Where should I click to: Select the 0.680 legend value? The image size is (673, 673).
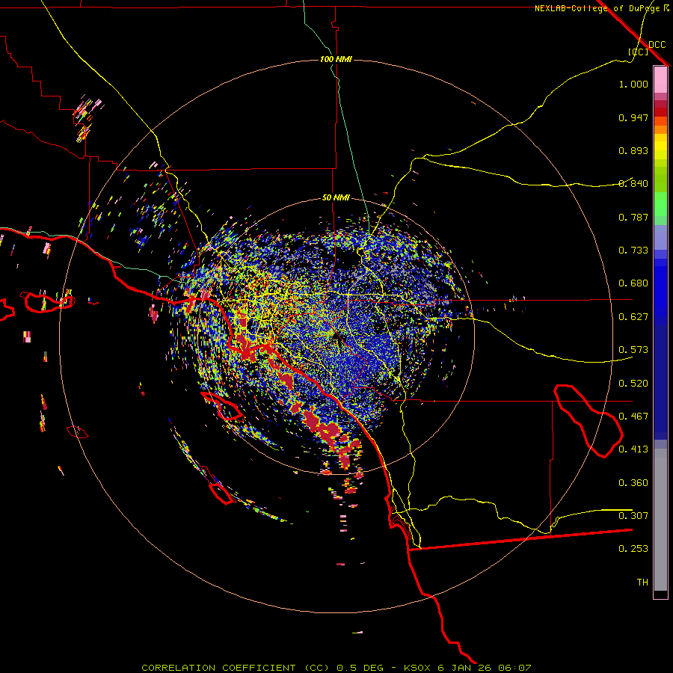pos(633,283)
